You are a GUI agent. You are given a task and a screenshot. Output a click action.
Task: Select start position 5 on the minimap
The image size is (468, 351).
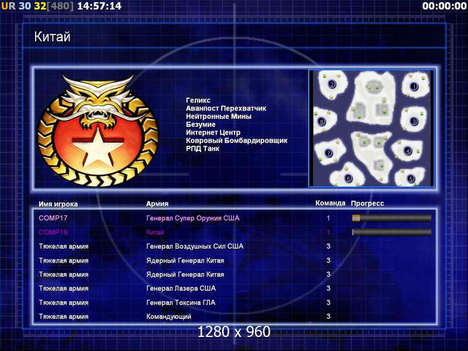(x=411, y=178)
